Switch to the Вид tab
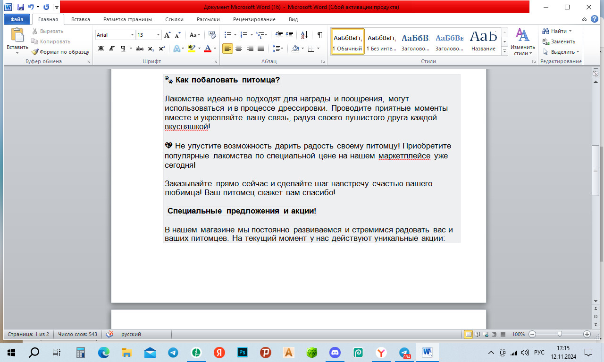Viewport: 604px width, 362px height. tap(293, 19)
